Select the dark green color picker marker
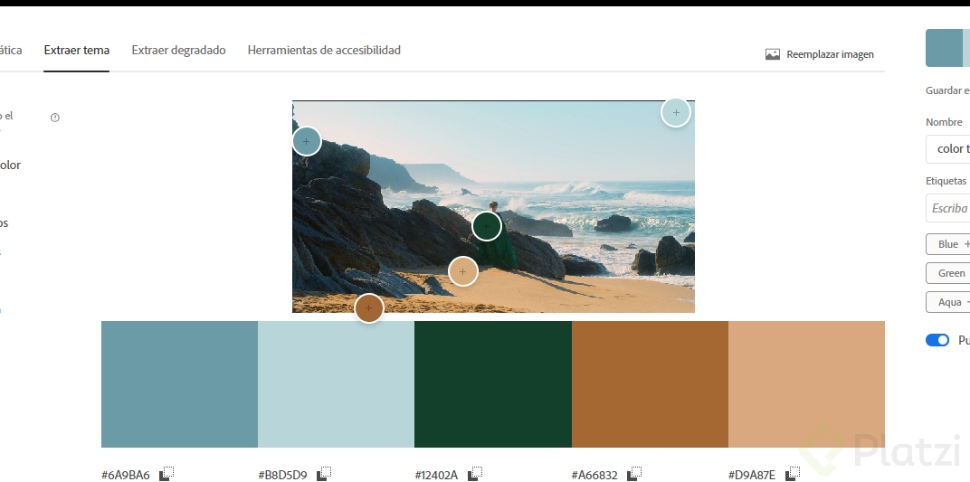 487,226
